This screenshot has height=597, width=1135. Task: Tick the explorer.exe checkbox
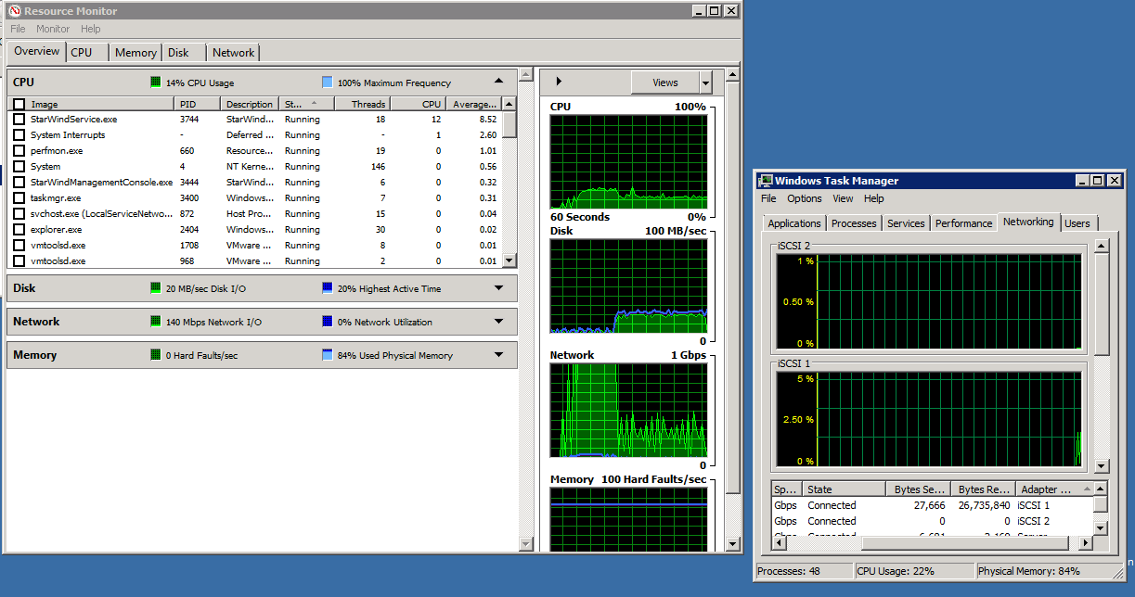(x=19, y=229)
